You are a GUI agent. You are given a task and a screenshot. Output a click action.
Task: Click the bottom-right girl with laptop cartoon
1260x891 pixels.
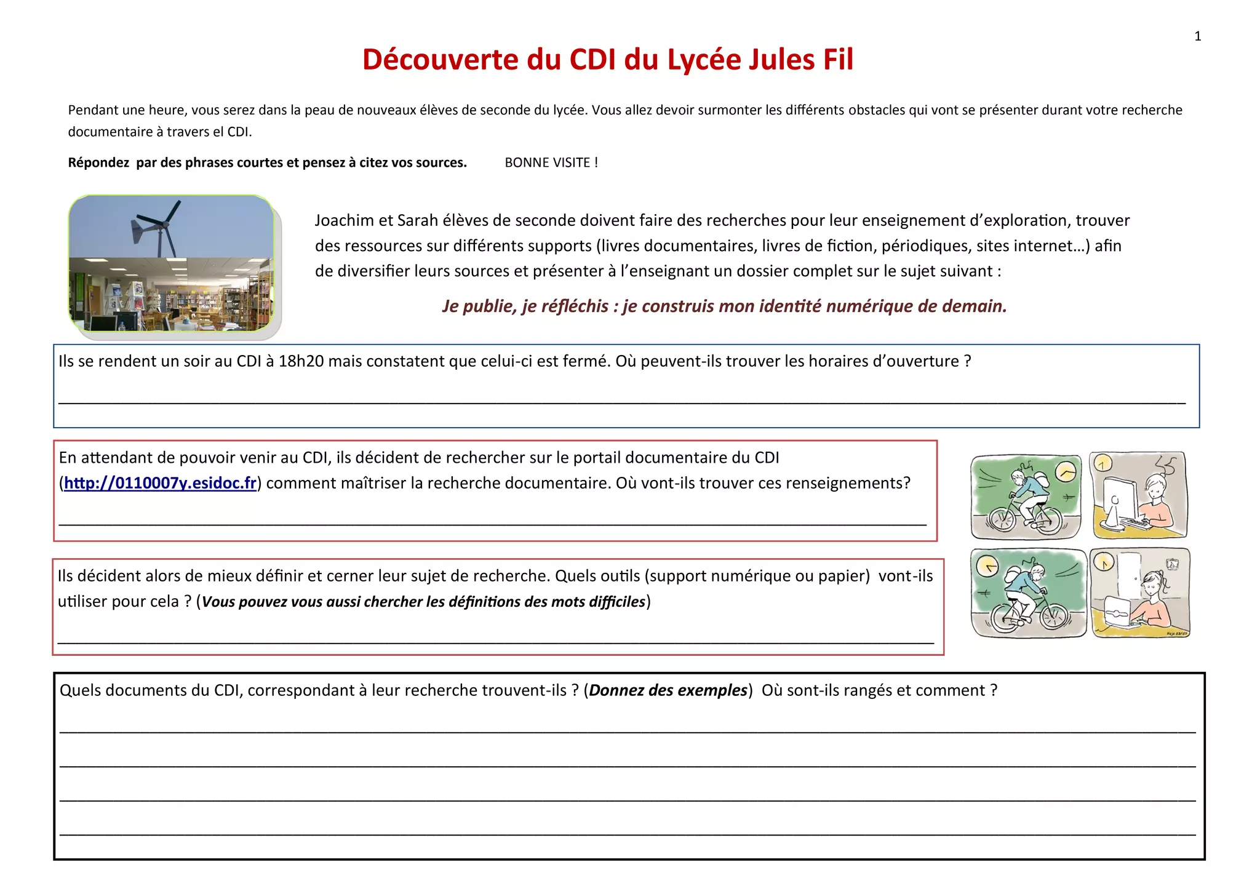pos(1140,593)
